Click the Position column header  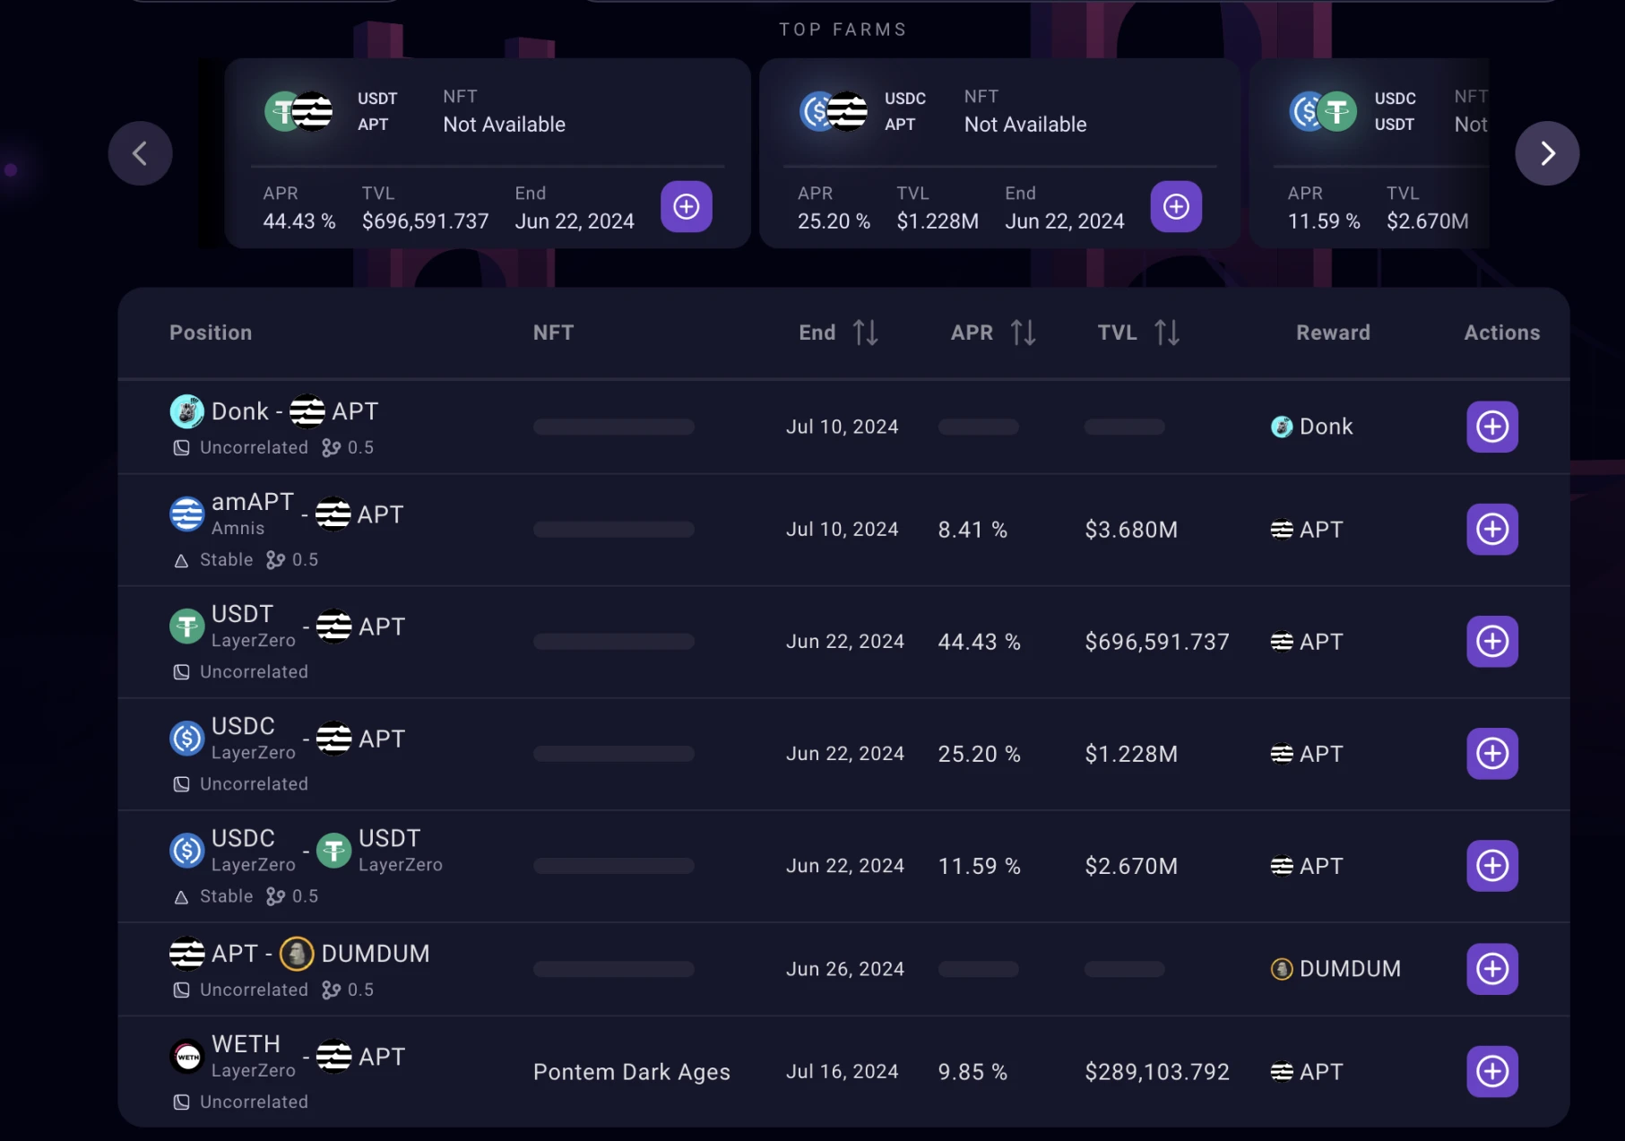pos(211,333)
